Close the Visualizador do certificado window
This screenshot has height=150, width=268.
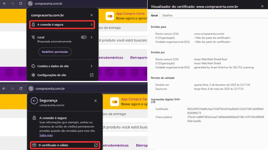[x=262, y=6]
